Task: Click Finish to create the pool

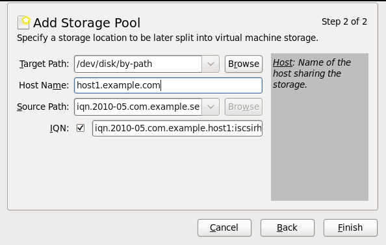Action: 350,227
